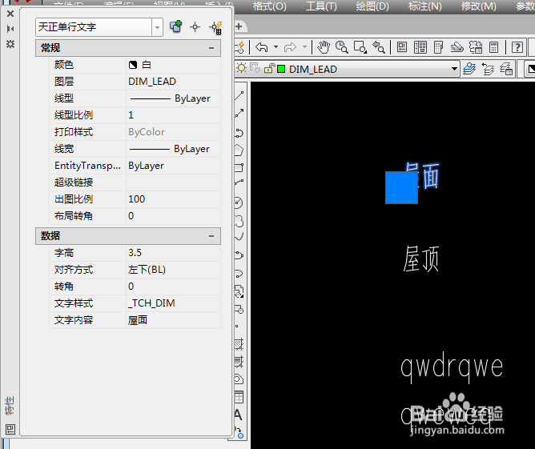The width and height of the screenshot is (535, 449).
Task: Select the Line draw tool
Action: pos(239,95)
